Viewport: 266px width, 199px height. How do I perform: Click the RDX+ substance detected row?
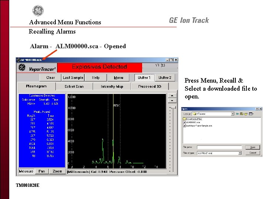point(42,104)
